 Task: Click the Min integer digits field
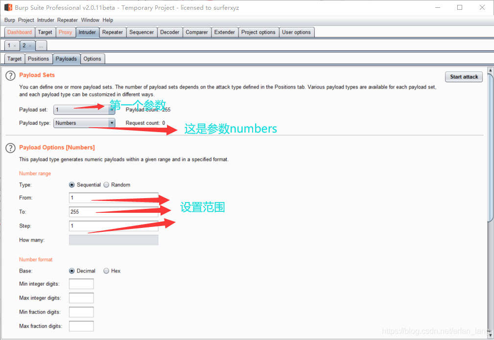(x=81, y=284)
